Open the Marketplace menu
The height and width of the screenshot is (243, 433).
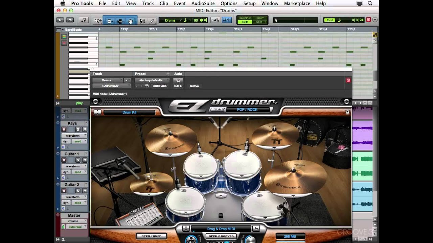(297, 3)
